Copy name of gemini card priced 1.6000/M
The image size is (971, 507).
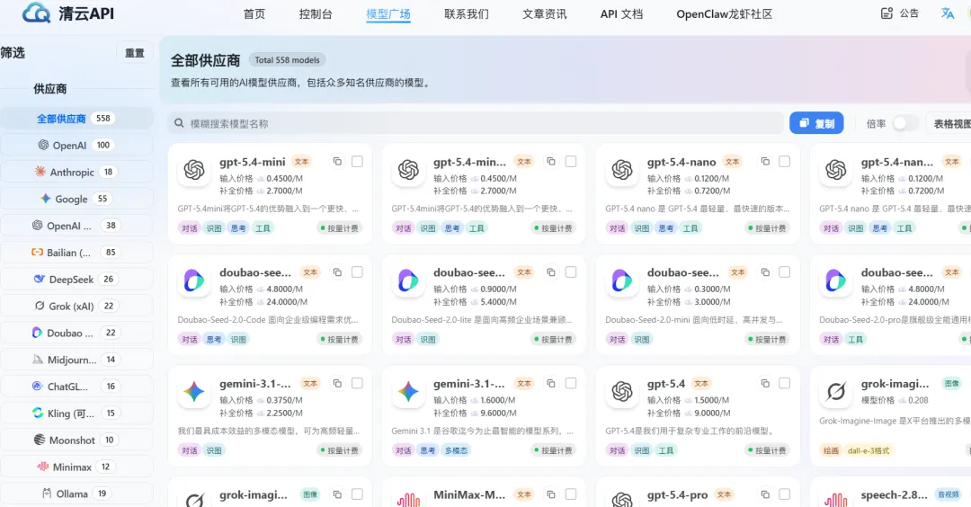(550, 384)
